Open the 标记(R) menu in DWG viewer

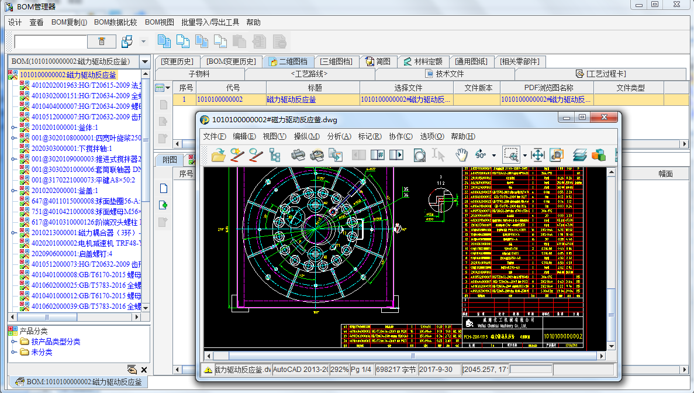pos(370,136)
